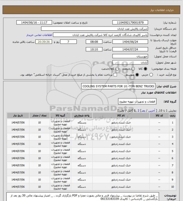Click the price validity time 10:10
The width and height of the screenshot is (183, 201).
pyautogui.click(x=94, y=49)
